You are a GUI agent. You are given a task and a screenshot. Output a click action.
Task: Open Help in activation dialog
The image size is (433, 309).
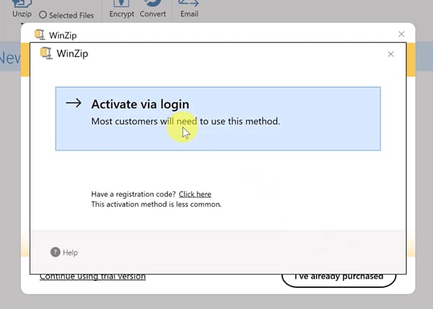click(x=64, y=252)
